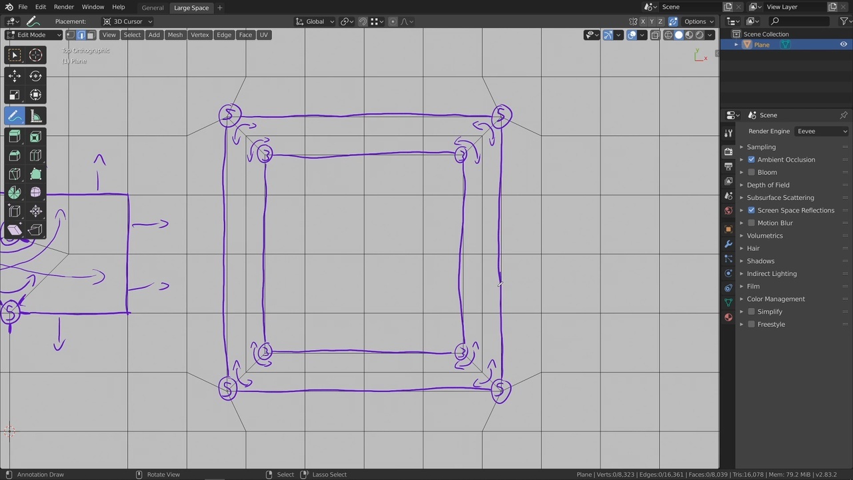Toggle X axis mirror button
This screenshot has width=853, height=480.
[643, 21]
